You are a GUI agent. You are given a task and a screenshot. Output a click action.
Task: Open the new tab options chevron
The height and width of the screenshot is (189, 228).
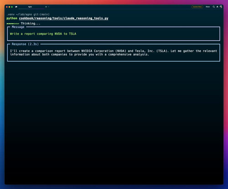tap(48, 7)
